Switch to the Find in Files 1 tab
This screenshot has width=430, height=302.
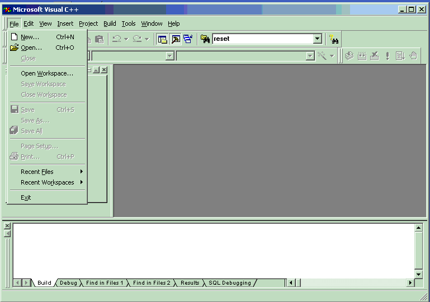105,283
